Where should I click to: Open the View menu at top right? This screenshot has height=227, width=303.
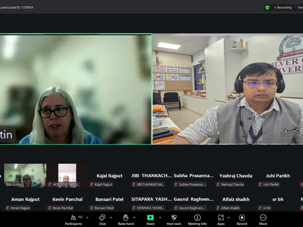point(300,8)
